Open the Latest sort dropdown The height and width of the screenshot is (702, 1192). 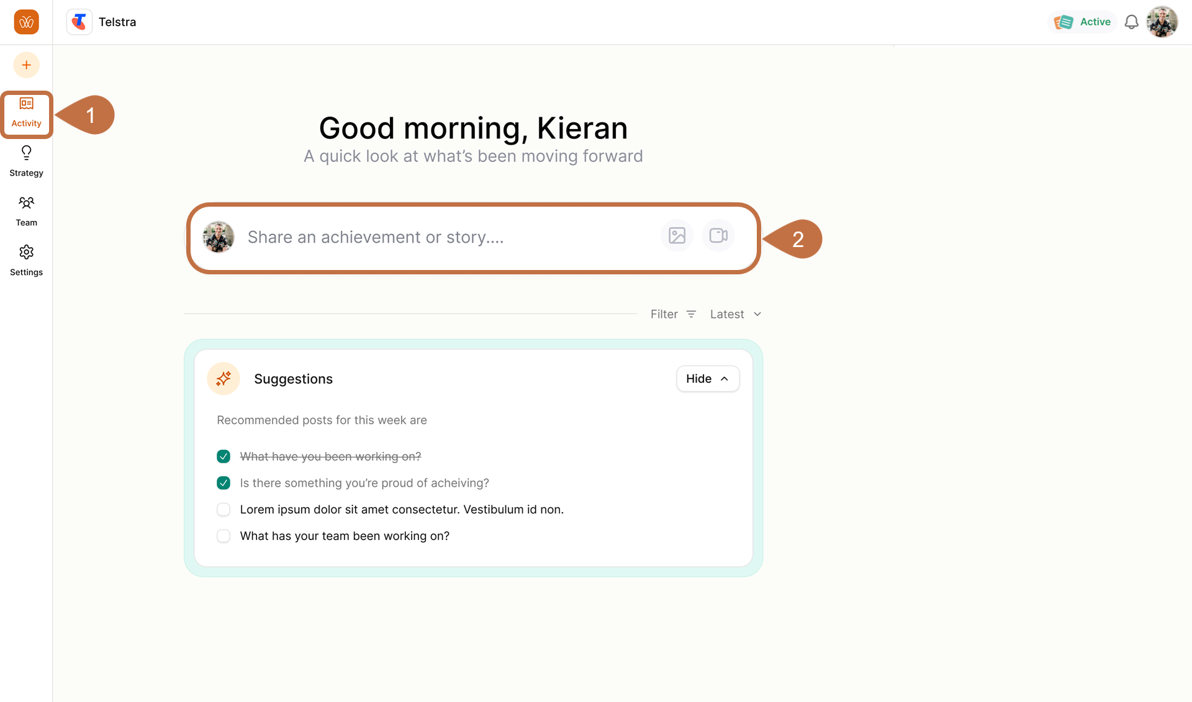735,314
